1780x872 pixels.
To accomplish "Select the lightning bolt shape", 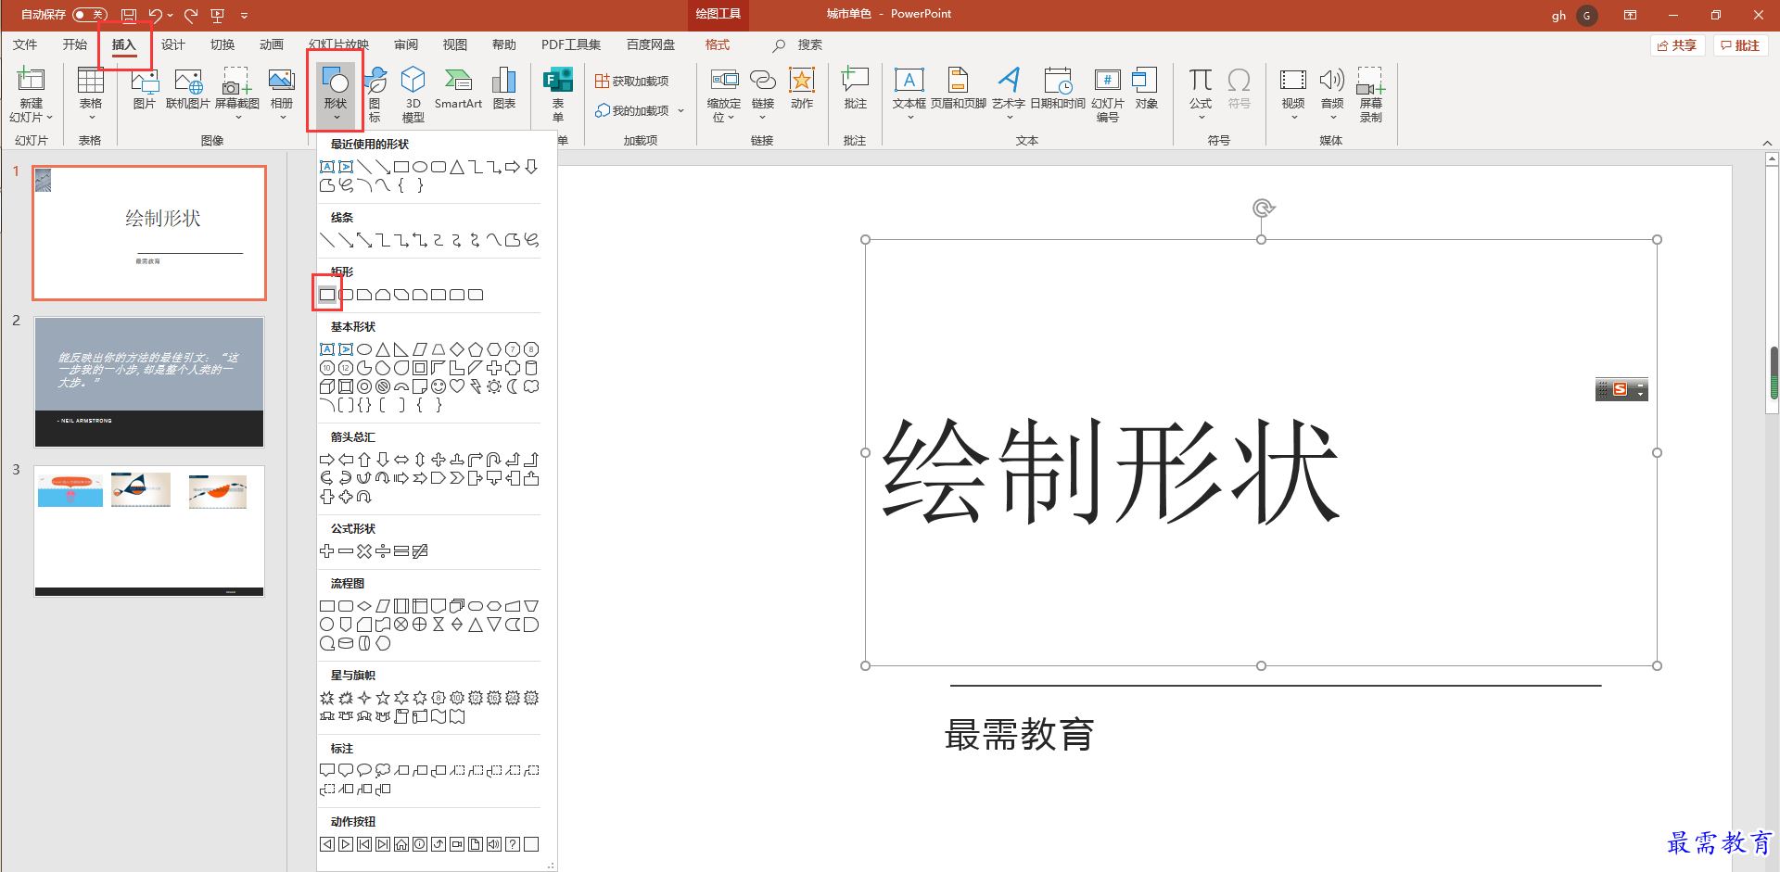I will pos(476,386).
